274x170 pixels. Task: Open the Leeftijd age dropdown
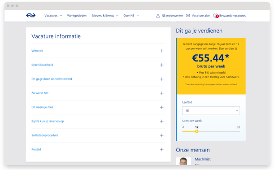pos(211,111)
